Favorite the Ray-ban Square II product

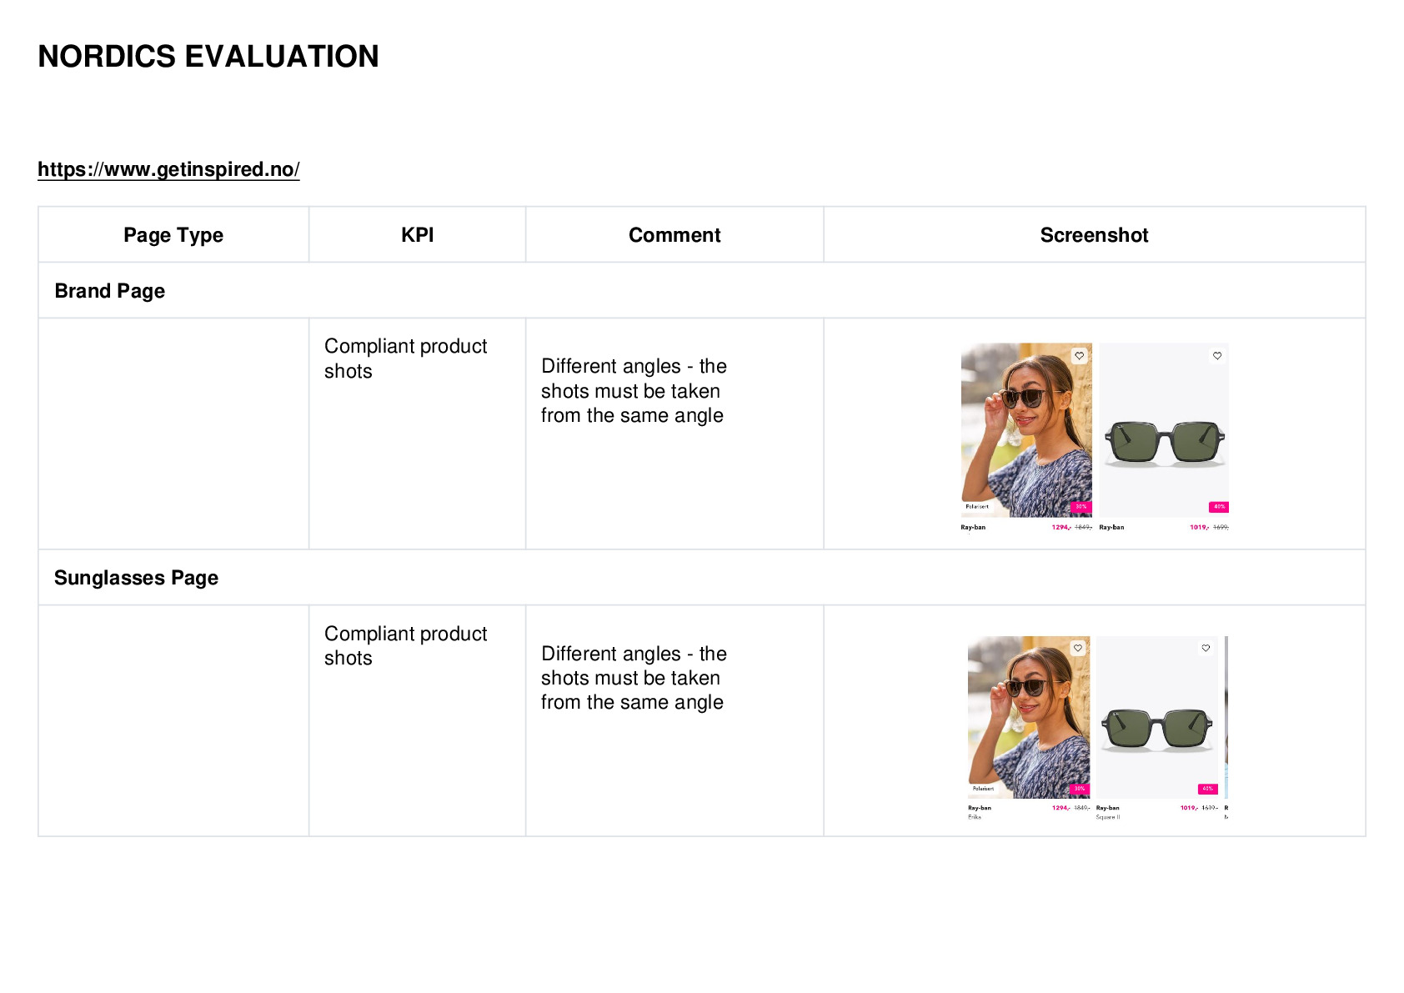pos(1206,648)
